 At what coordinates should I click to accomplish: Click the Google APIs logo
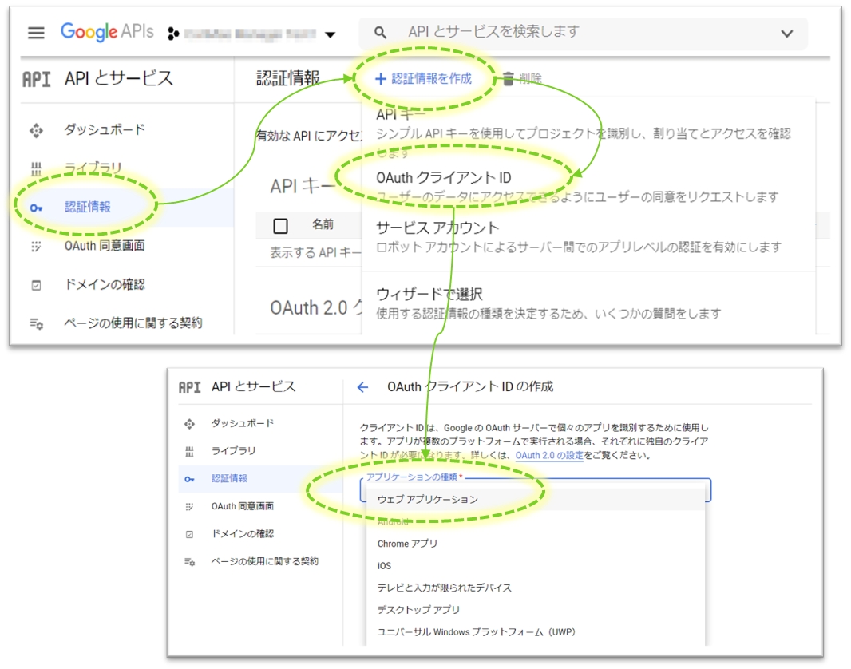(x=107, y=32)
